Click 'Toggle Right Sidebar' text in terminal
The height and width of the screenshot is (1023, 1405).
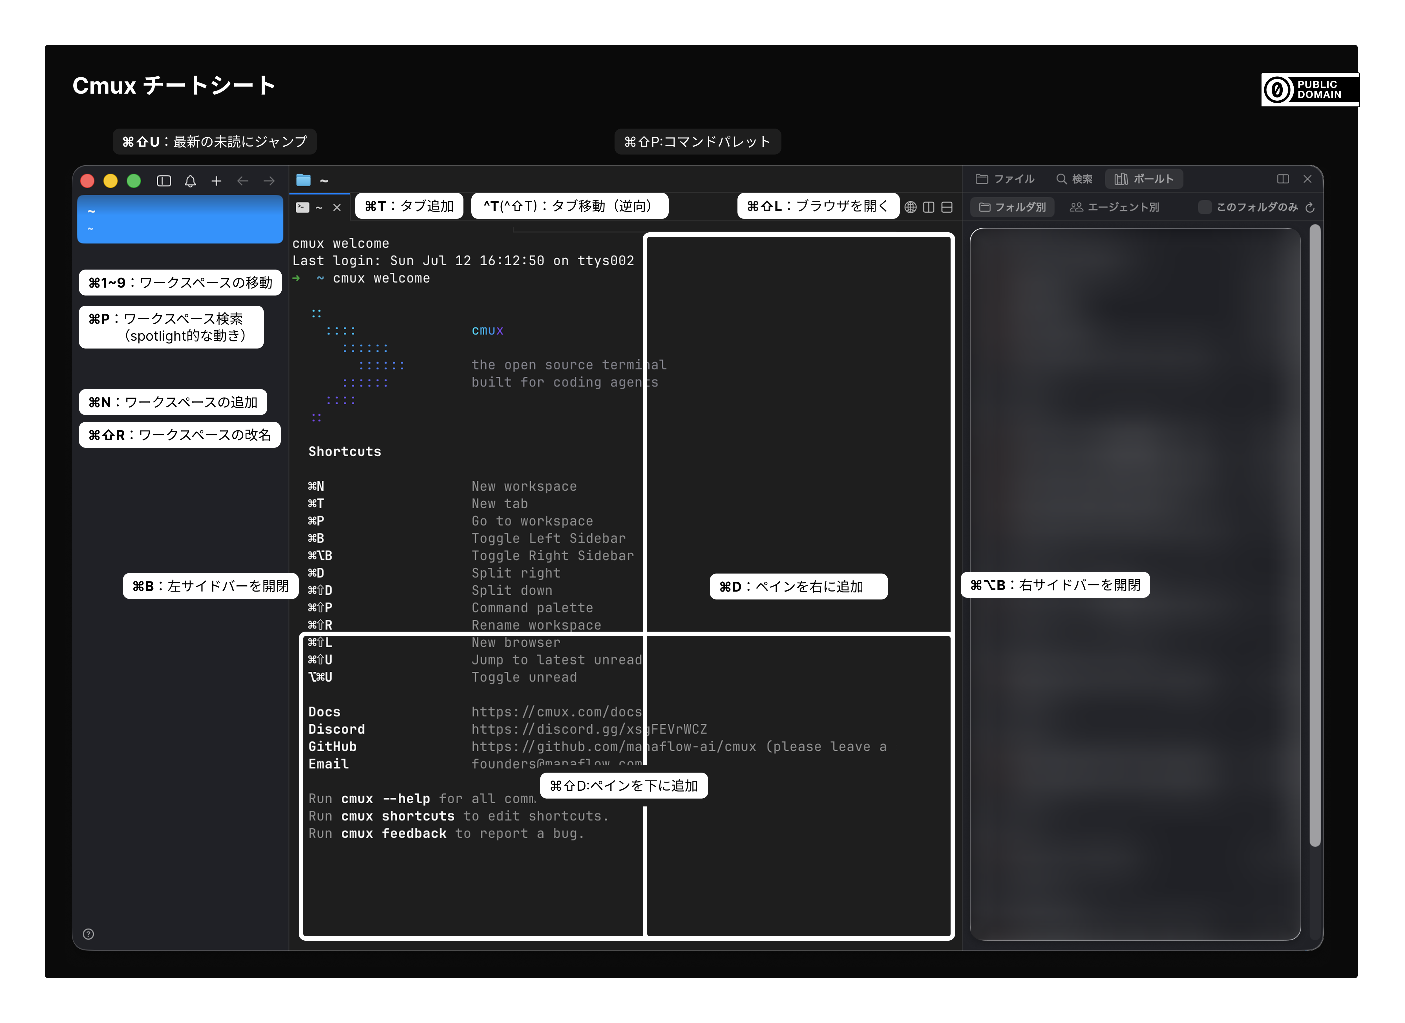click(553, 556)
